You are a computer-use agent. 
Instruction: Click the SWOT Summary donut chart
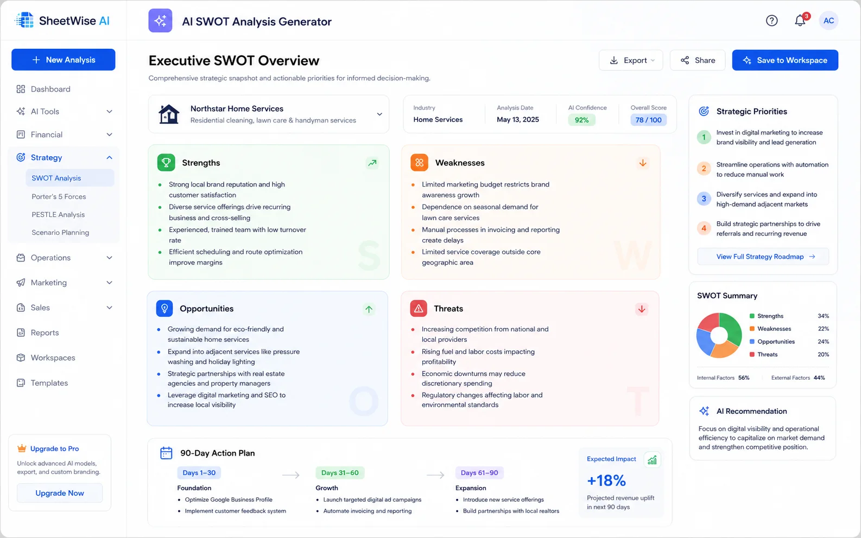point(719,335)
